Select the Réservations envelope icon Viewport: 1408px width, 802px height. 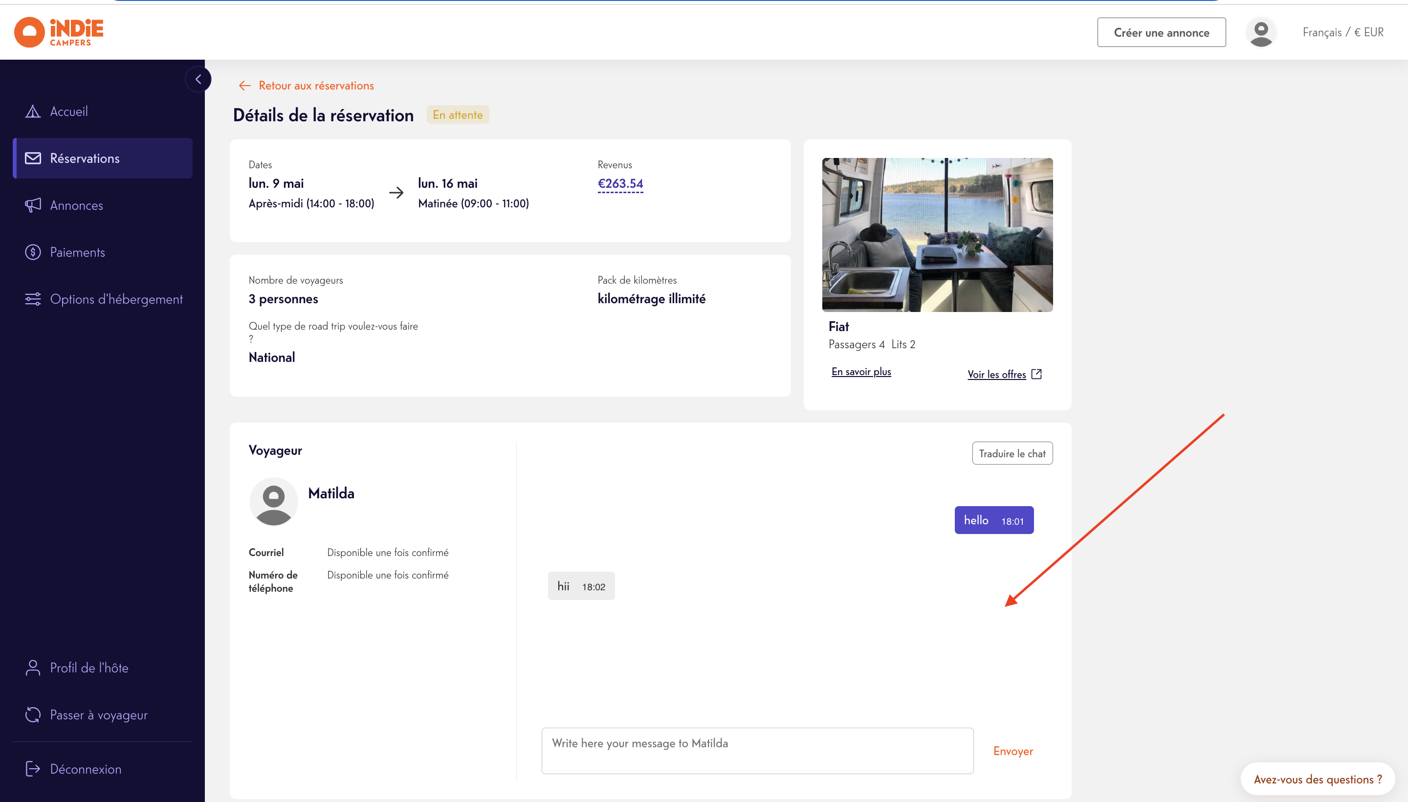pos(33,158)
